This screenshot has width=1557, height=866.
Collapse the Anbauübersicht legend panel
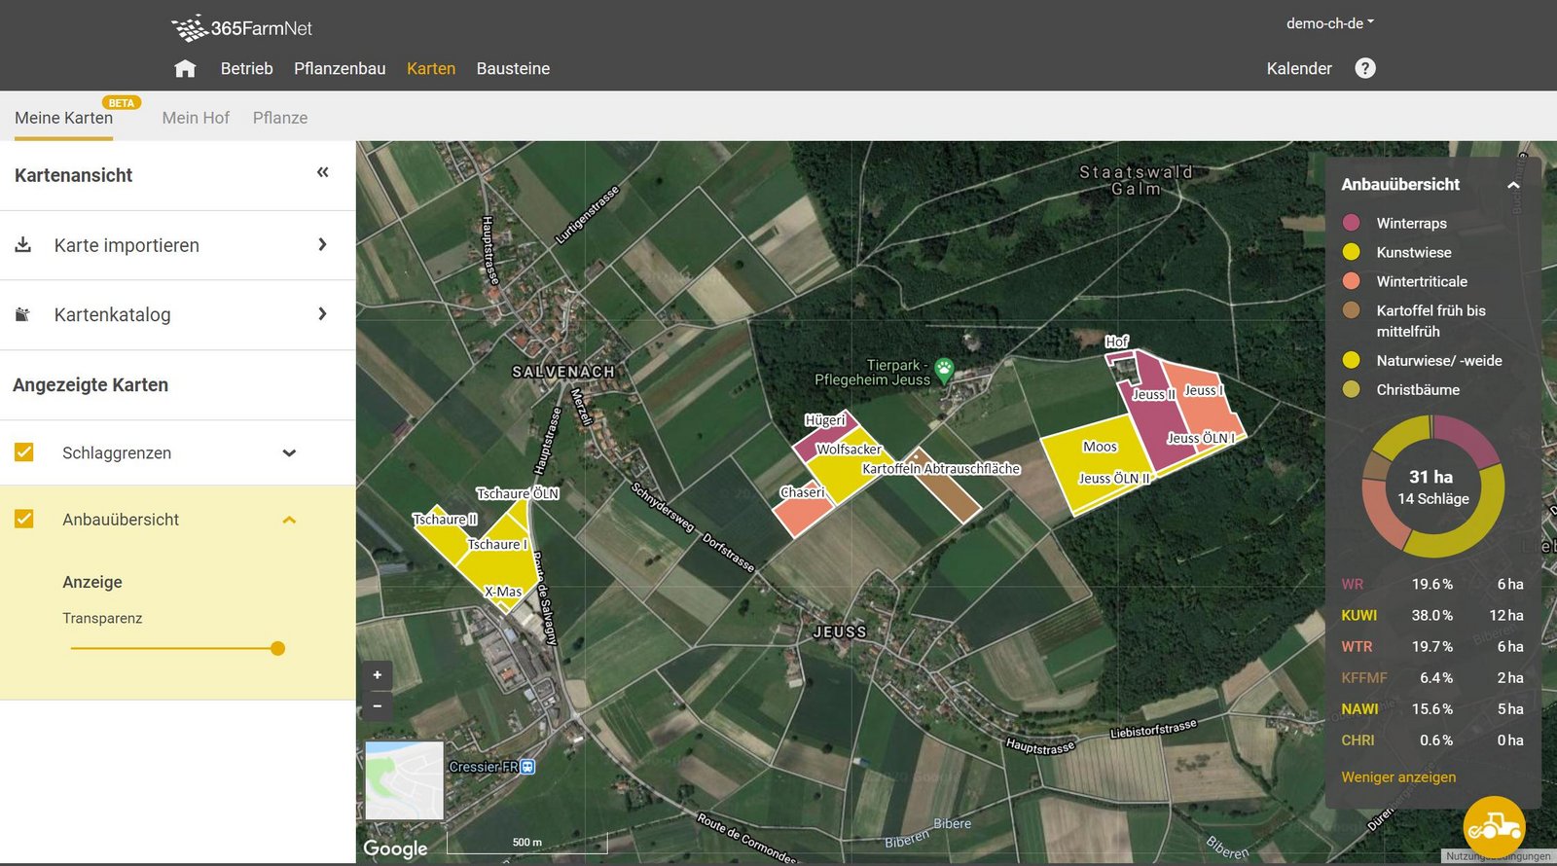[1513, 185]
